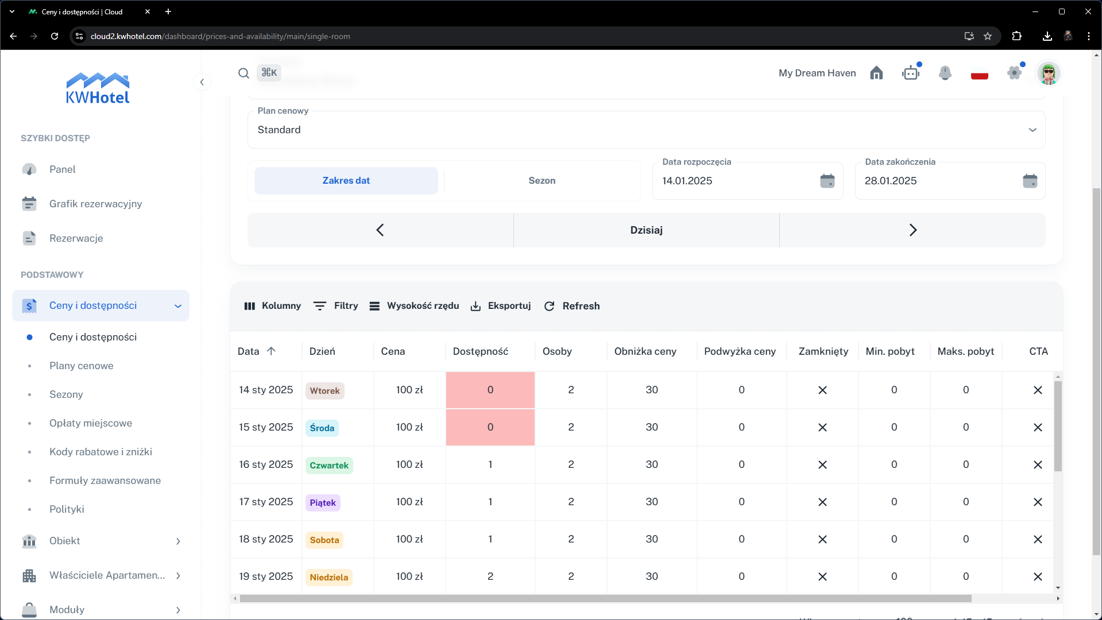The image size is (1102, 620).
Task: Open the start date calendar picker icon
Action: [827, 181]
